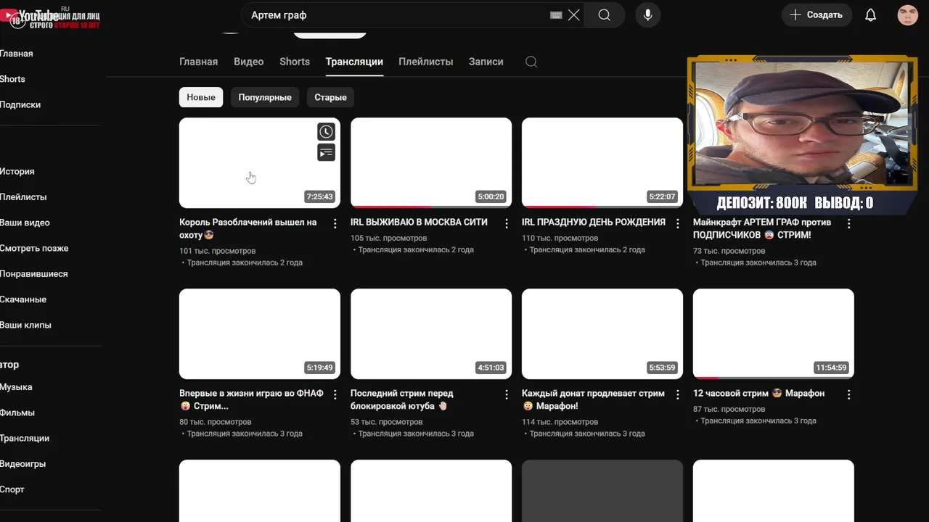Add first video to Watch Later

326,131
